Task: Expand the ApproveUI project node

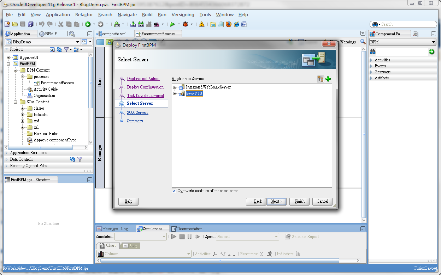Action: (8, 57)
